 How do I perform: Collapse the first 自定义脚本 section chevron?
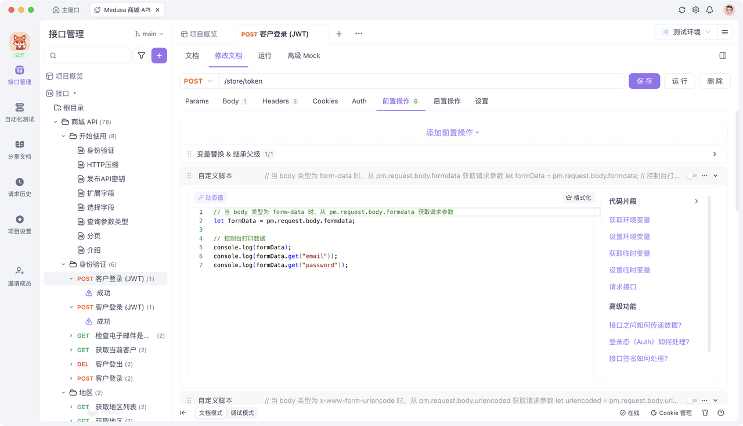tap(716, 176)
